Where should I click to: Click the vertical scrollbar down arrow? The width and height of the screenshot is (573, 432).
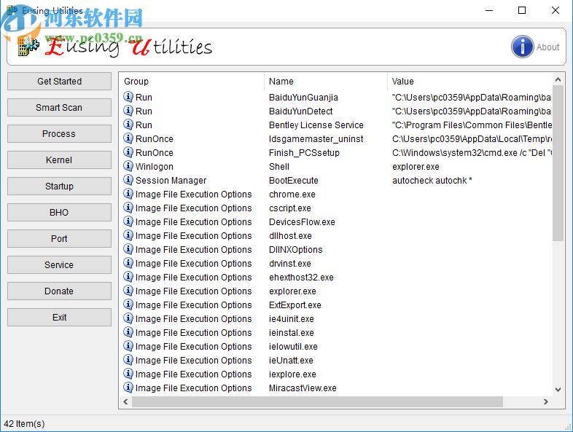(558, 390)
